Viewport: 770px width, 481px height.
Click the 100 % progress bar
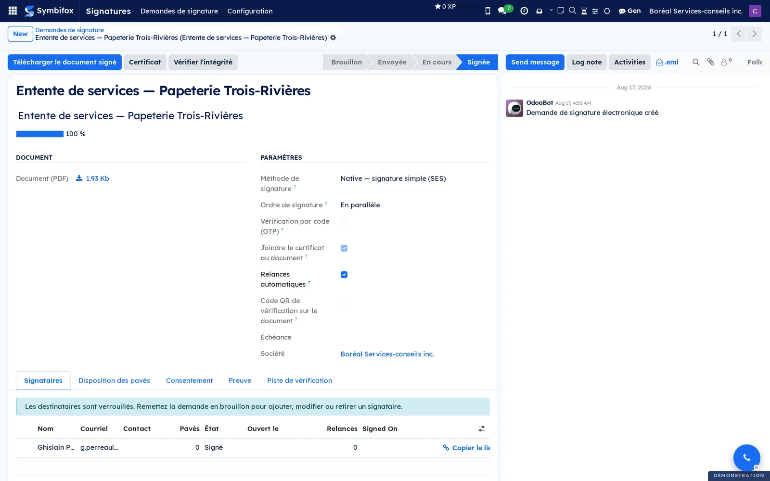click(x=40, y=134)
